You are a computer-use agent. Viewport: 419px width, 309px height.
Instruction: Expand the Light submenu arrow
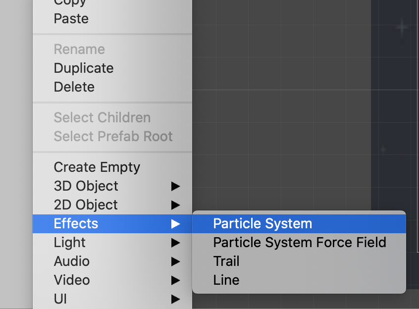(x=175, y=243)
